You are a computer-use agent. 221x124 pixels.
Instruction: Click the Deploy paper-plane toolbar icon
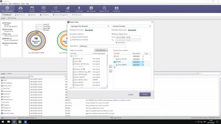pos(68,9)
